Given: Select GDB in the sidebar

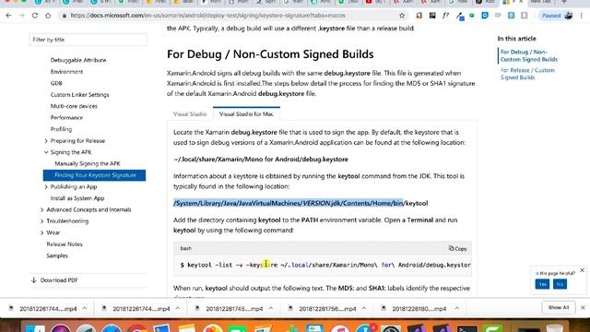Looking at the screenshot, I should (56, 83).
